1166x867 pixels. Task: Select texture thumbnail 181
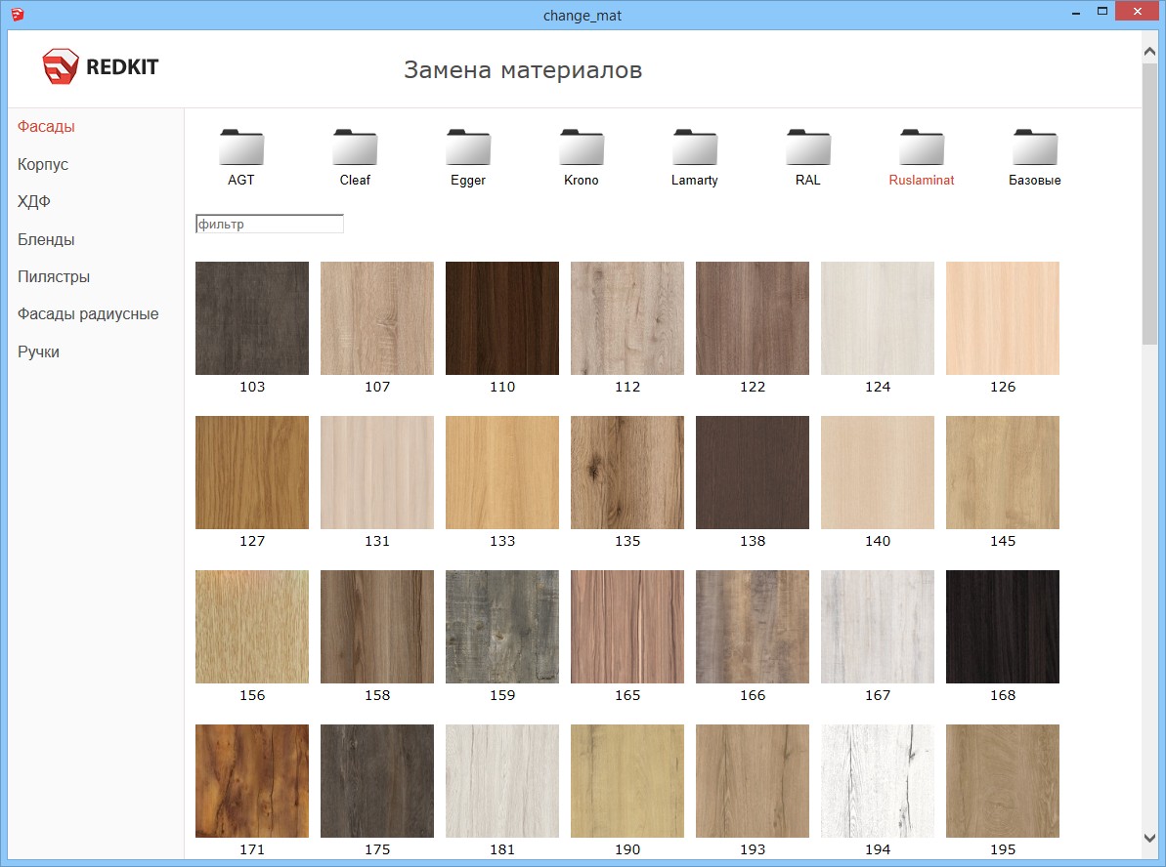tap(502, 781)
